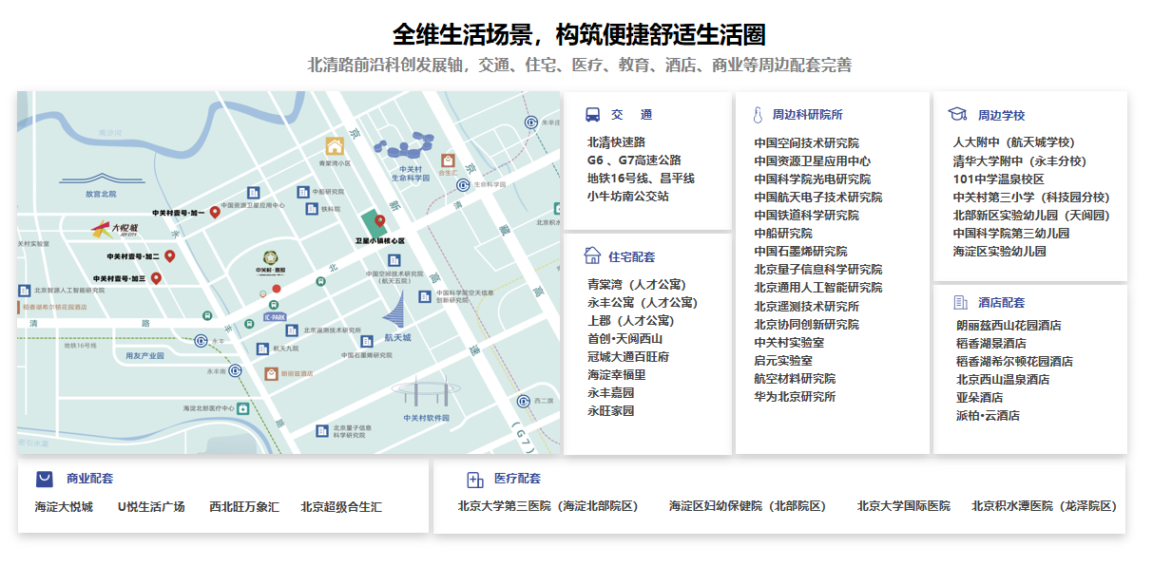Click 首创•天阅西山 in 住宅配套
This screenshot has height=566, width=1172.
tap(624, 338)
